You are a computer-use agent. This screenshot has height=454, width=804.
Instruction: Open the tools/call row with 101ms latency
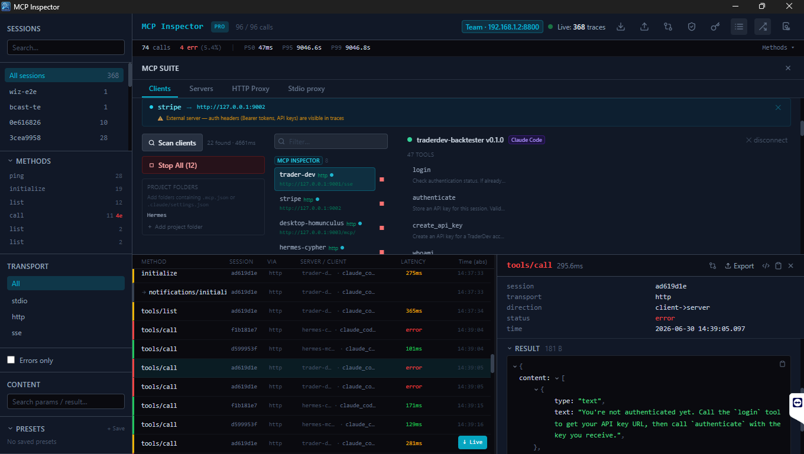tap(312, 349)
